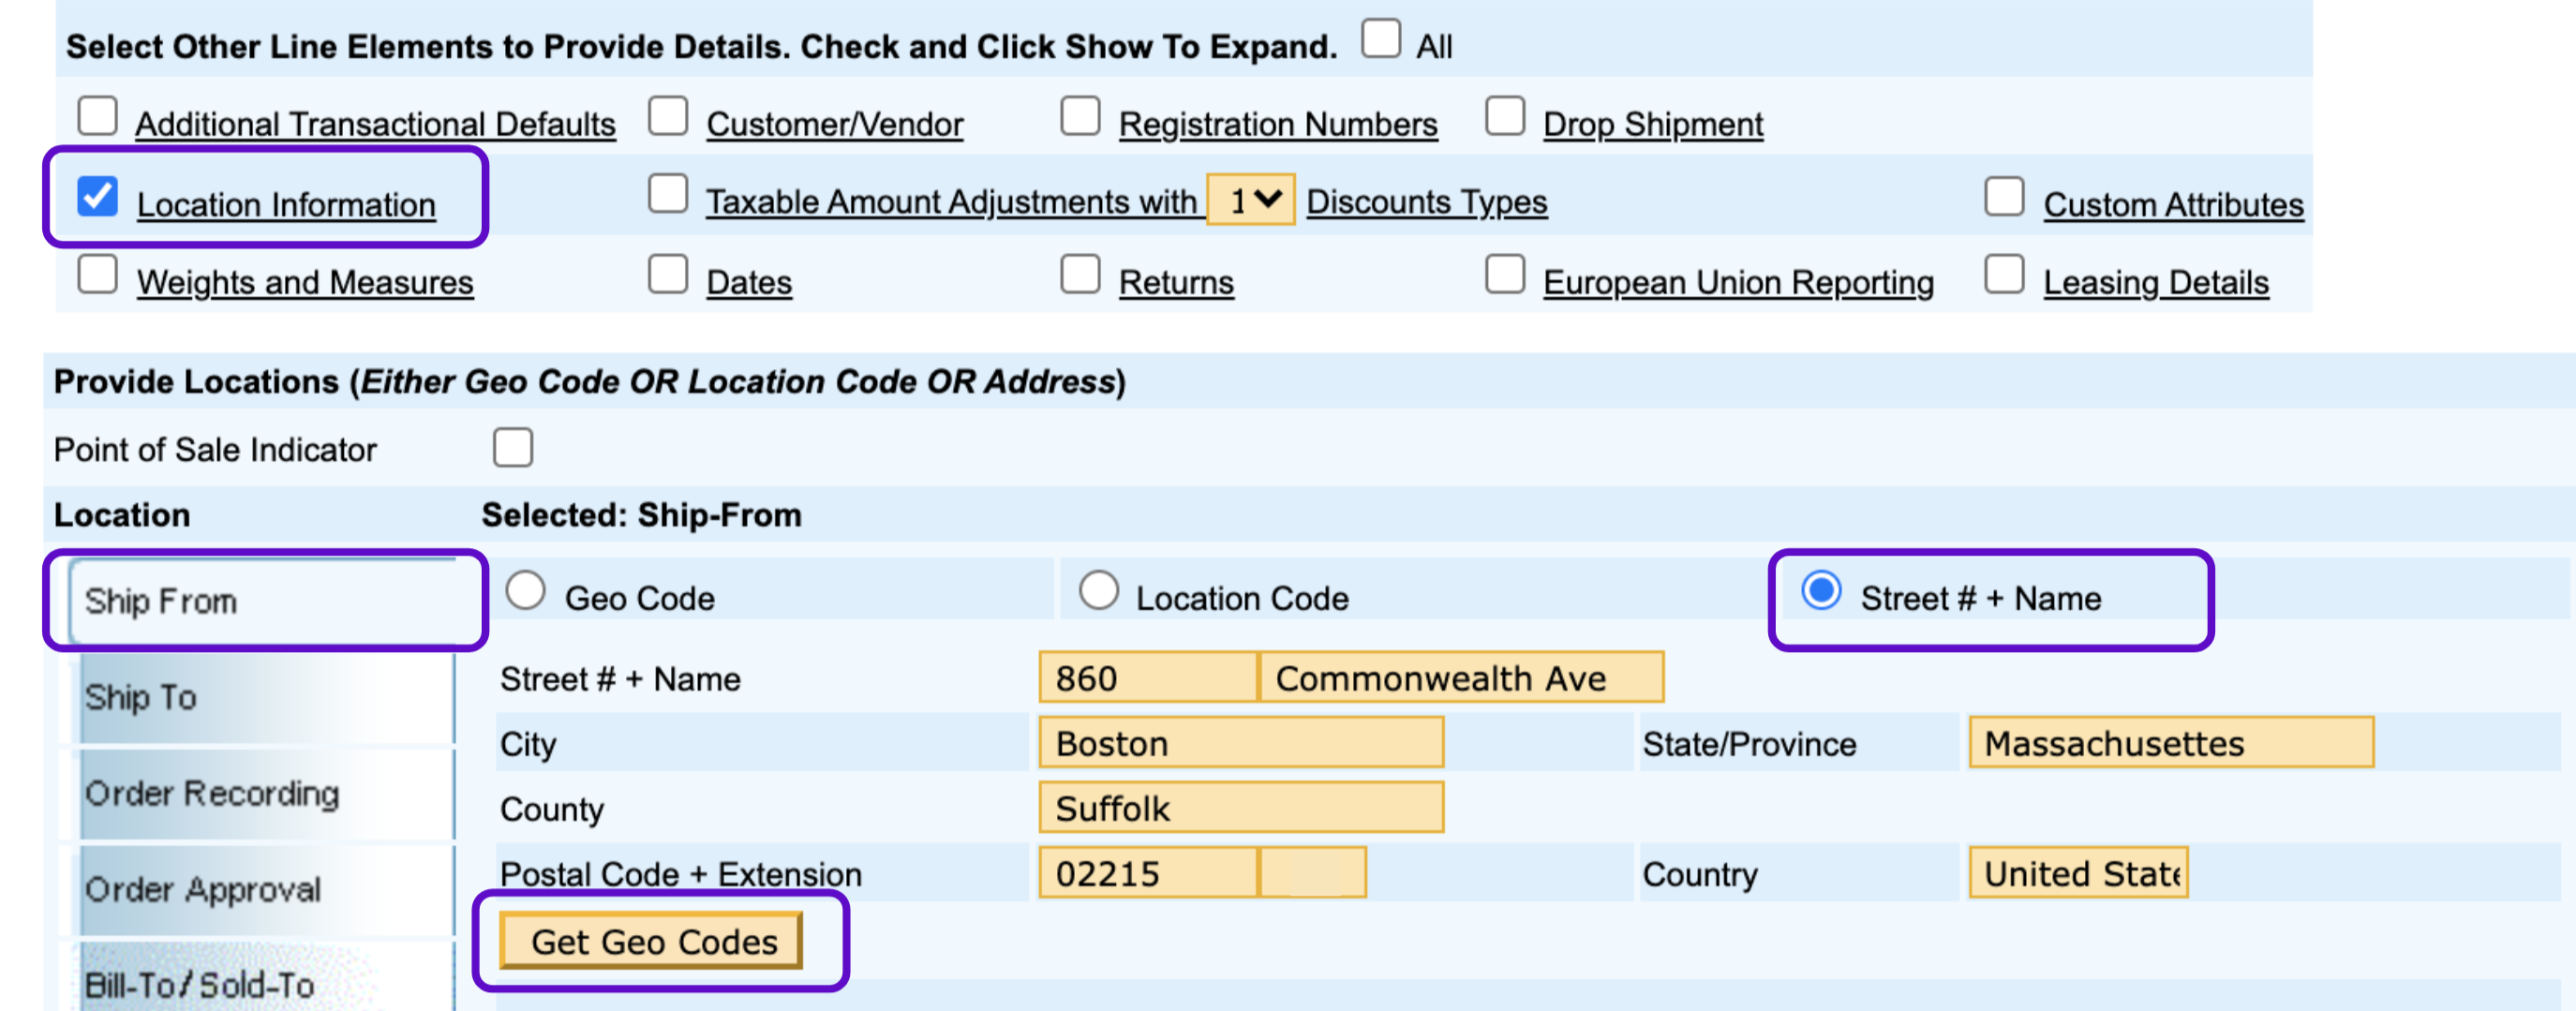Check the All line elements checkbox
This screenshot has width=2576, height=1011.
click(x=1380, y=40)
